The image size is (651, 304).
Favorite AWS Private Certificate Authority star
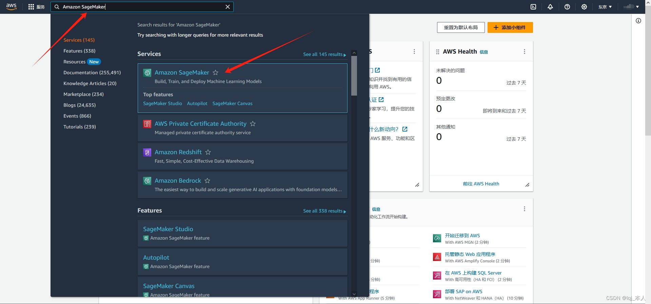253,124
